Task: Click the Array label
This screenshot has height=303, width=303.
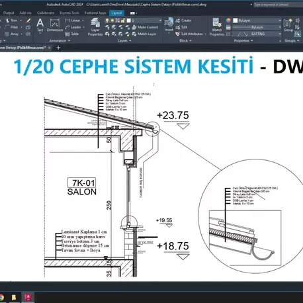Action: (15, 34)
